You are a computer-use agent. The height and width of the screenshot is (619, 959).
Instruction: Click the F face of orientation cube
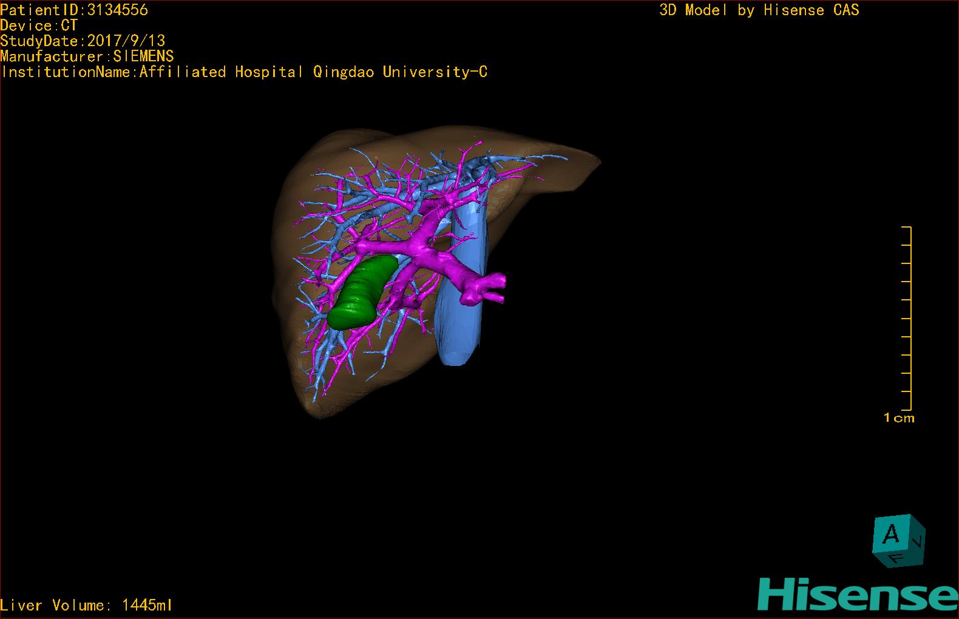coord(896,558)
